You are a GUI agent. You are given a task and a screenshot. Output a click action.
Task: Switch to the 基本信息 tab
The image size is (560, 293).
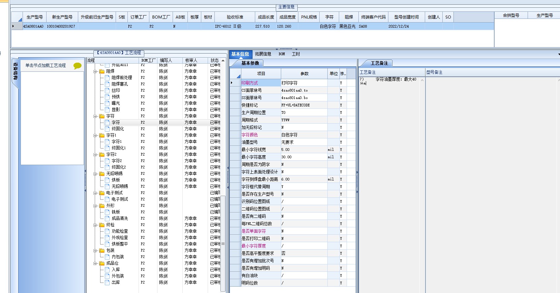pyautogui.click(x=240, y=54)
